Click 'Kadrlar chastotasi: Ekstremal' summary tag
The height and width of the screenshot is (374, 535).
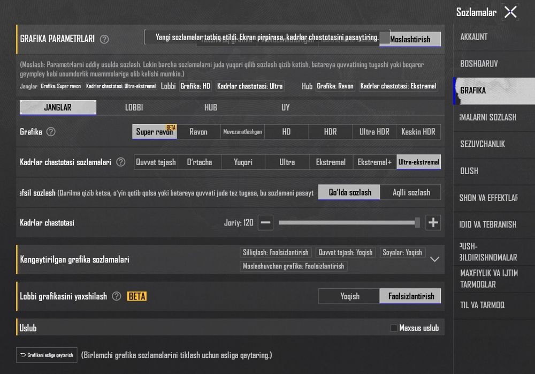pyautogui.click(x=398, y=86)
